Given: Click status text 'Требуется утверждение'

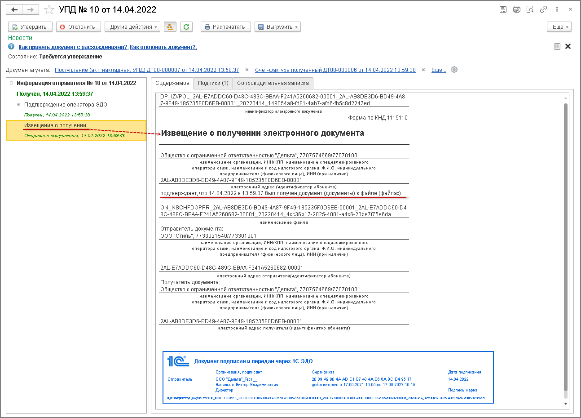Looking at the screenshot, I should click(x=70, y=57).
